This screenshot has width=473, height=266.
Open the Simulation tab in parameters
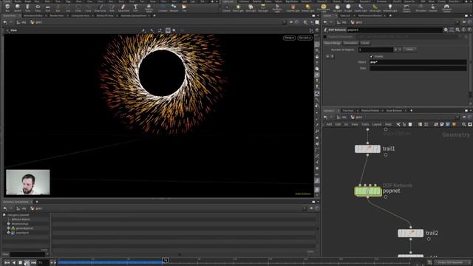(x=351, y=43)
